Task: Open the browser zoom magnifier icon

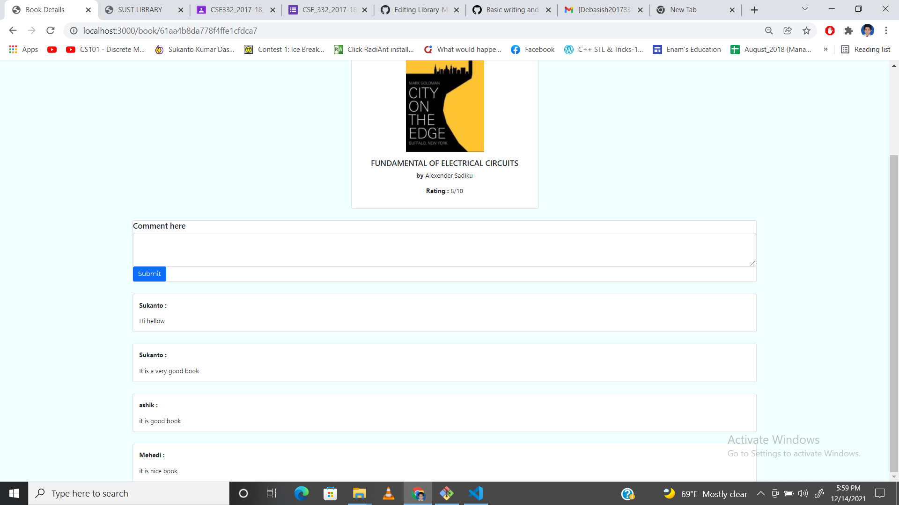Action: click(x=769, y=30)
